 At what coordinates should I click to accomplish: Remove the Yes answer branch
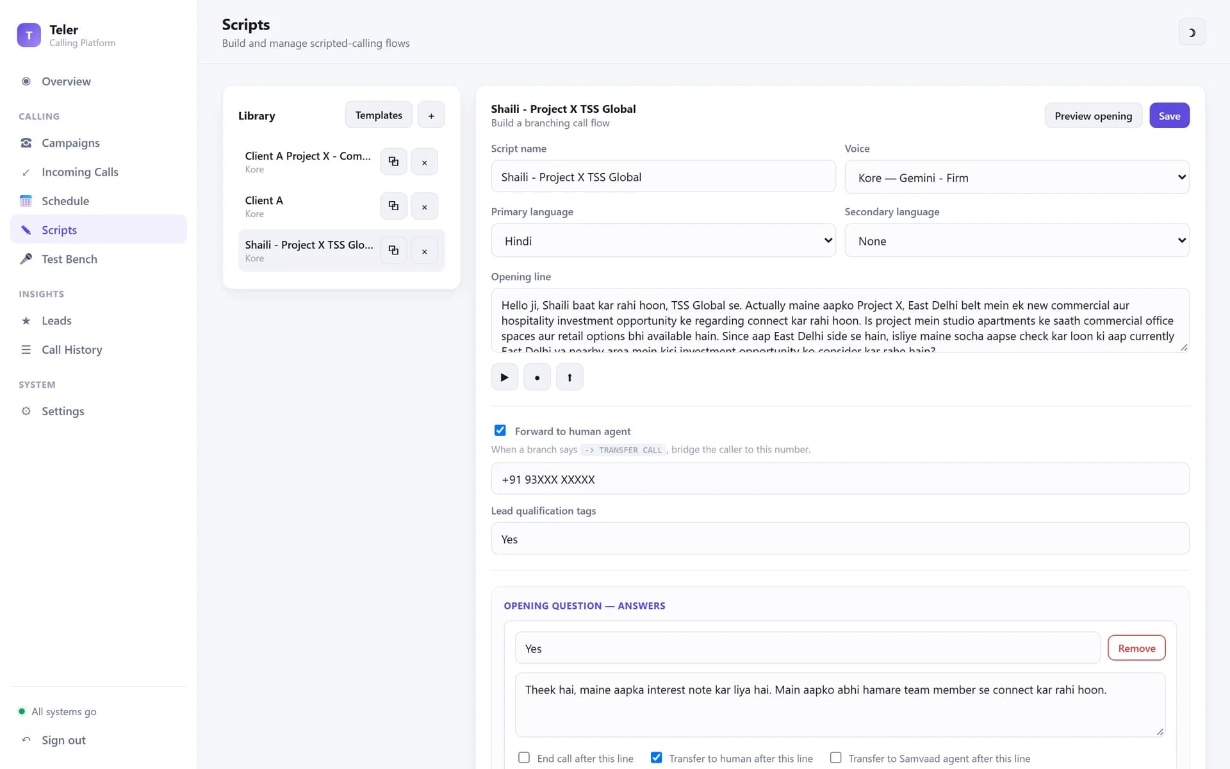1136,649
